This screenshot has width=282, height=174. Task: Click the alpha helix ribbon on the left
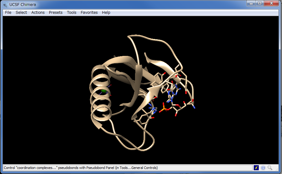(x=97, y=94)
